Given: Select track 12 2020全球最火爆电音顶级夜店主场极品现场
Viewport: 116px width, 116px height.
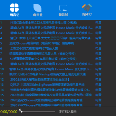Looking at the screenshot, I should pos(40,80).
